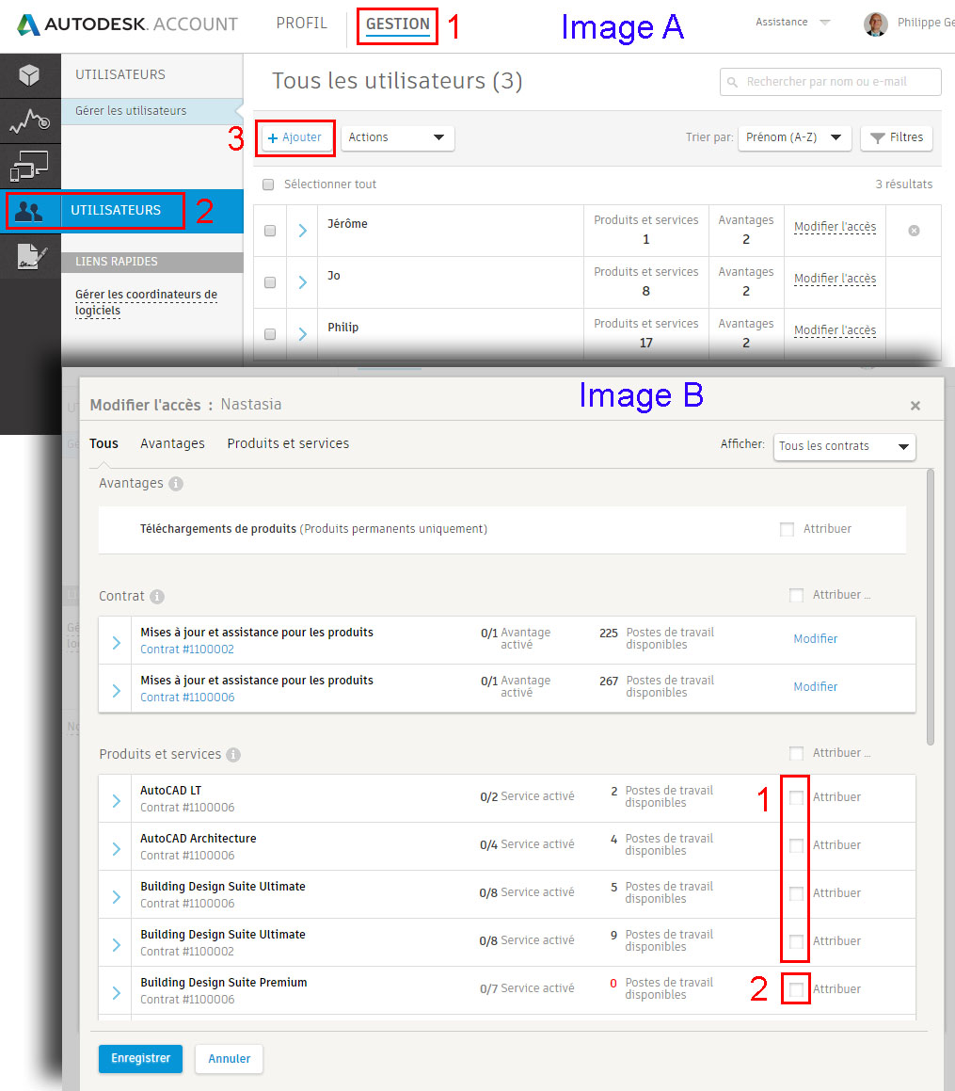955x1091 pixels.
Task: Select the Tous tab in access dialog
Action: [103, 444]
